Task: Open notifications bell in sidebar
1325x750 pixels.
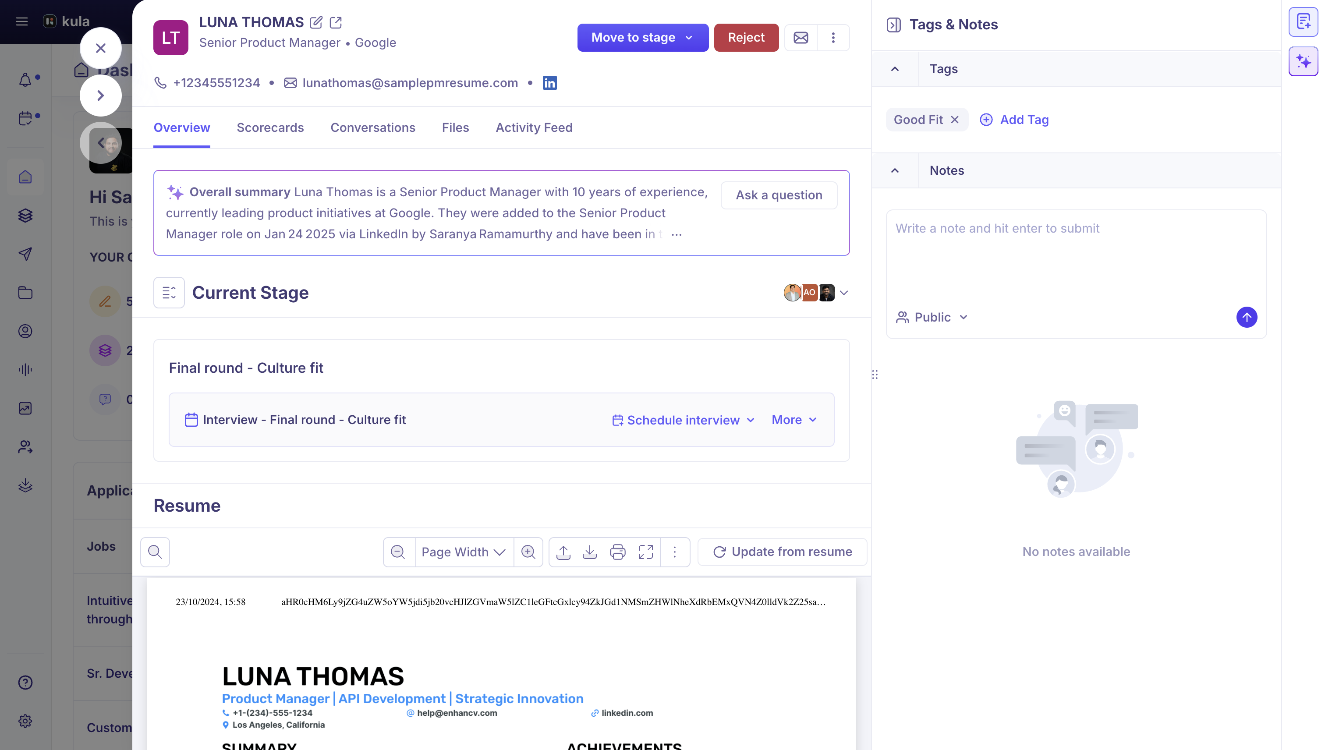Action: click(x=25, y=80)
